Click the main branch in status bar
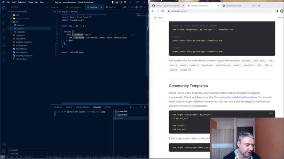The width and height of the screenshot is (284, 159). [x=10, y=157]
